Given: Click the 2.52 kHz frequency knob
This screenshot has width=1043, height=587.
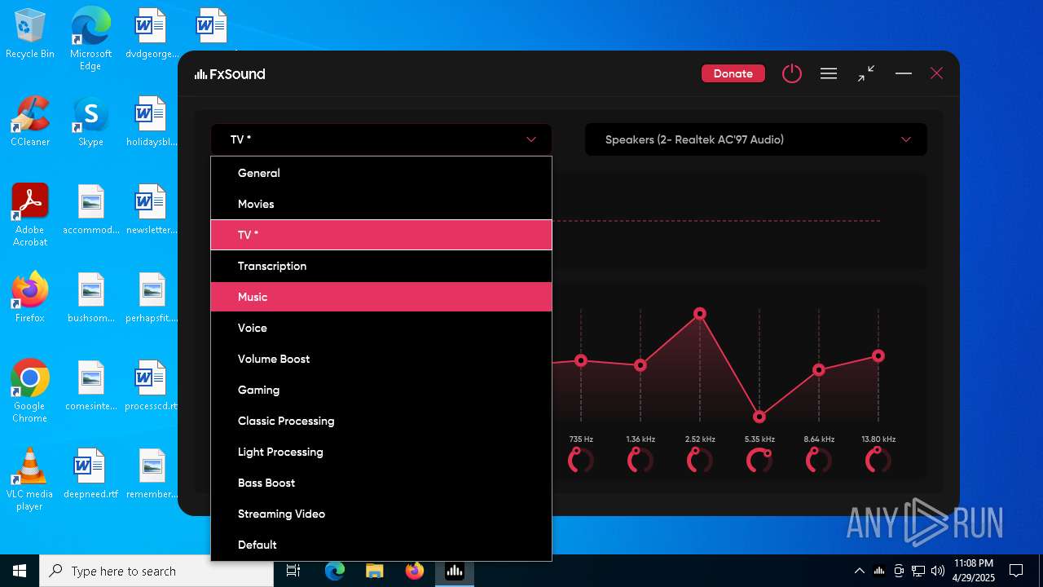Looking at the screenshot, I should 700,460.
